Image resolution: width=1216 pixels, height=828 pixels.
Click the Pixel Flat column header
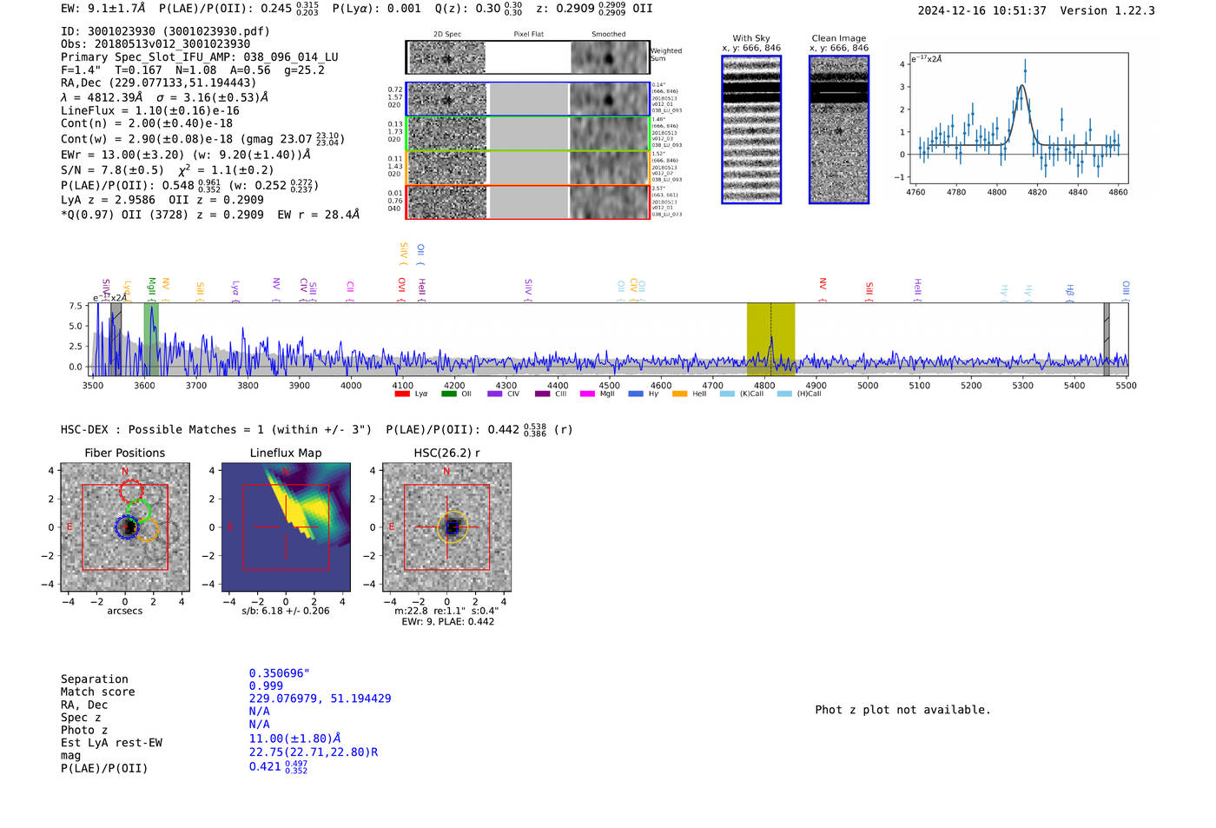click(528, 35)
